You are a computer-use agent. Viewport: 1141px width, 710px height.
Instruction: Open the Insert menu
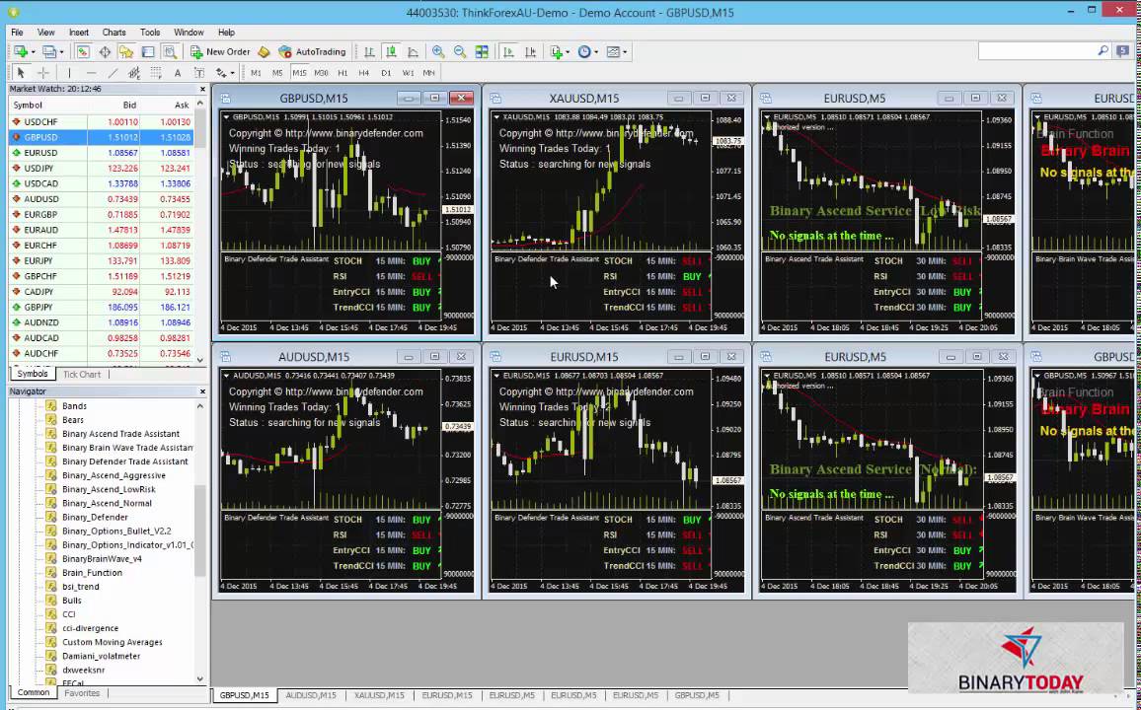point(79,32)
